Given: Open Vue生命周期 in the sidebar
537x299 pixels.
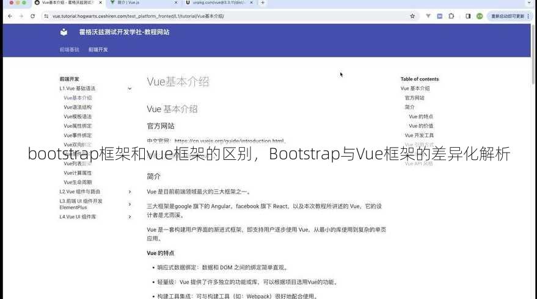Looking at the screenshot, I should tap(78, 182).
